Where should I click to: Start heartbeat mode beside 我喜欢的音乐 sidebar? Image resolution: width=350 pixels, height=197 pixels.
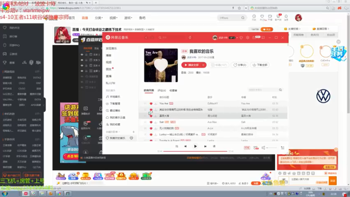click(132, 138)
